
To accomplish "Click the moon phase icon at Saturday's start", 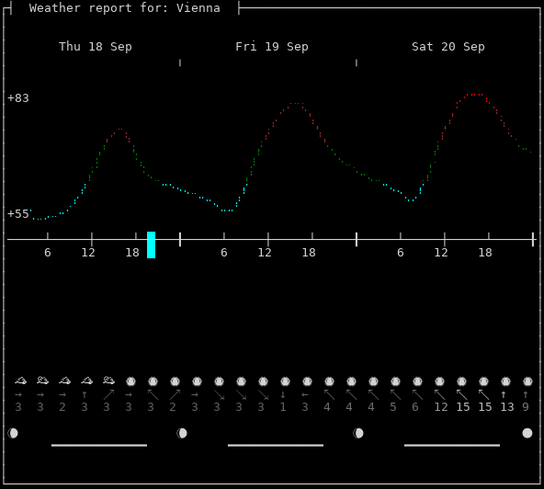I will (358, 433).
